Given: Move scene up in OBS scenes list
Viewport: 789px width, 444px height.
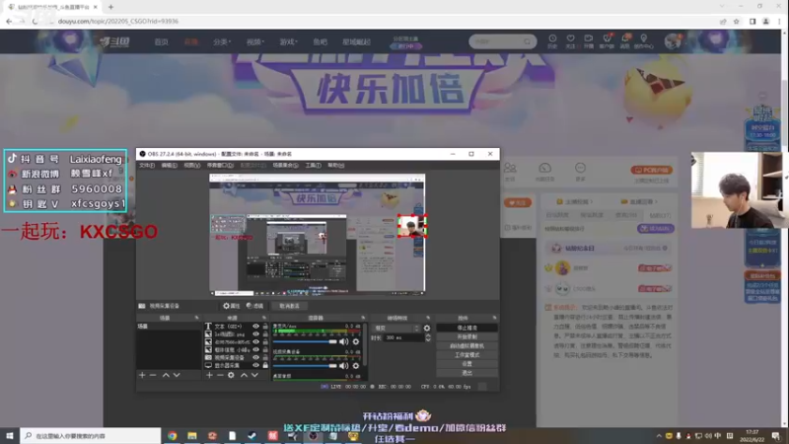Looking at the screenshot, I should point(166,375).
